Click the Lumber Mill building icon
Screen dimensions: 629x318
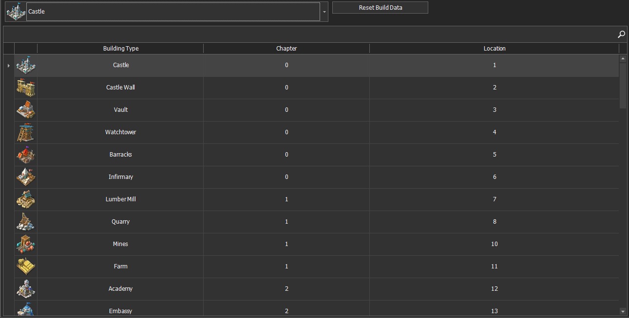26,199
